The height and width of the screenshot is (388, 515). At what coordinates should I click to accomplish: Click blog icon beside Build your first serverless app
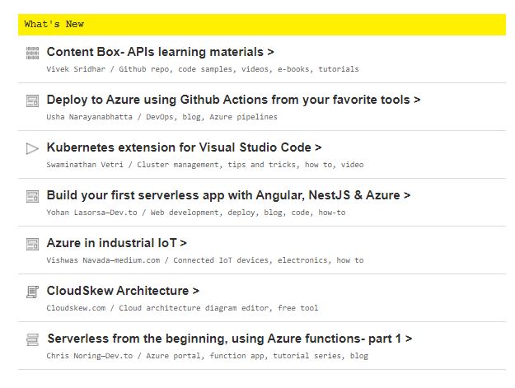coord(32,196)
